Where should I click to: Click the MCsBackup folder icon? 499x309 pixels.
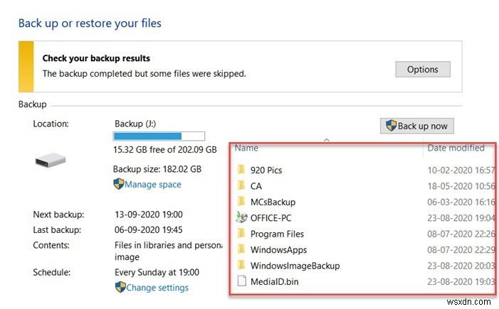coord(241,202)
